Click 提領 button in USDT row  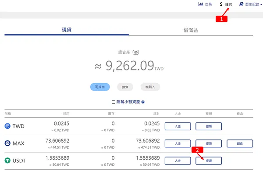click(209, 161)
